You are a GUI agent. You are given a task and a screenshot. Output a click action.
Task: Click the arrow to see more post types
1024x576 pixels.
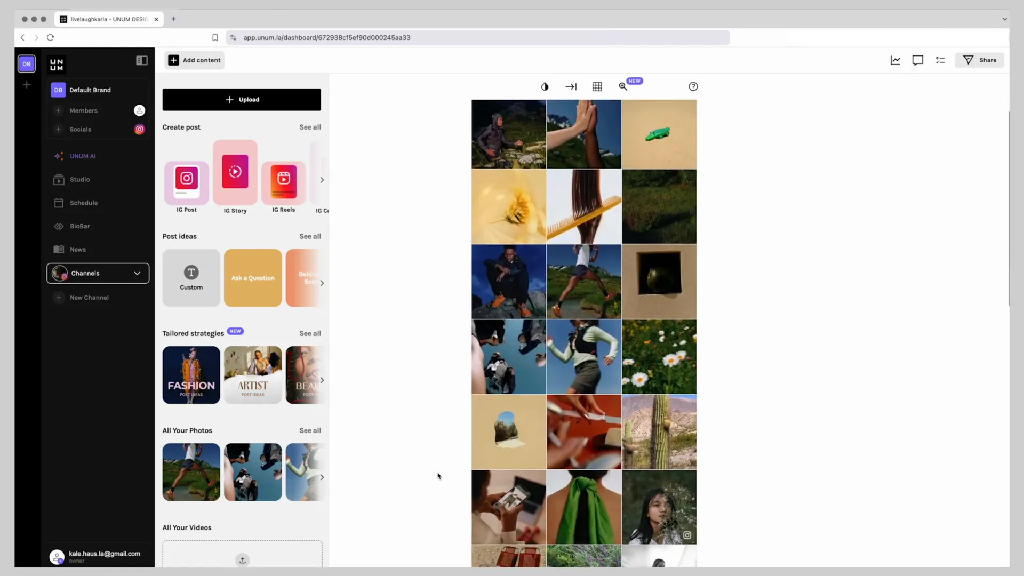coord(322,179)
